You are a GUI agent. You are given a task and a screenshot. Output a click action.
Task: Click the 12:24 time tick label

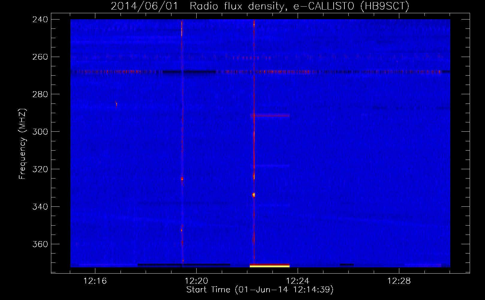(298, 281)
